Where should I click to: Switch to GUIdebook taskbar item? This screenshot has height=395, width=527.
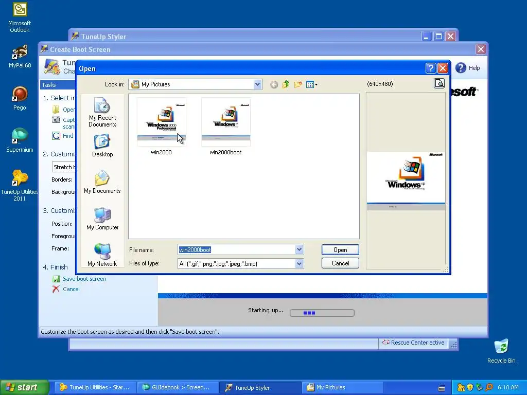(x=178, y=387)
